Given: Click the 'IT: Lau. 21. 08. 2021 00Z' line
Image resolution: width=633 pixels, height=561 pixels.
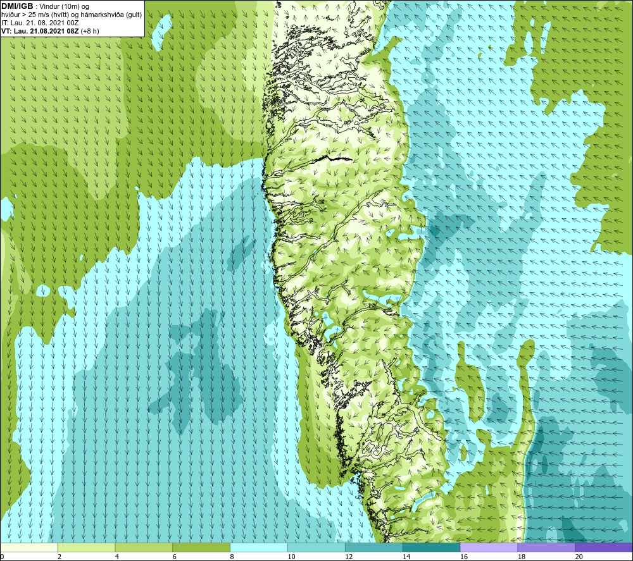Looking at the screenshot, I should tap(40, 23).
